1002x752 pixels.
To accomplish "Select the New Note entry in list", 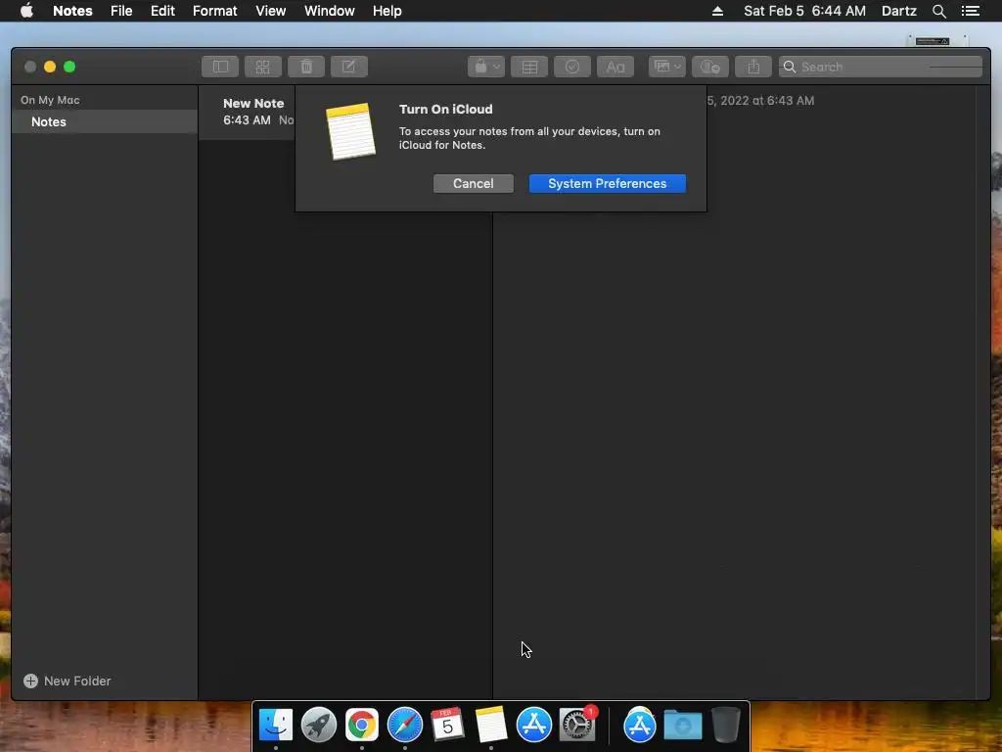I will (x=247, y=112).
